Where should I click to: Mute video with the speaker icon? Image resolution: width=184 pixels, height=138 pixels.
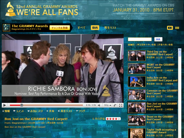click(x=99, y=105)
